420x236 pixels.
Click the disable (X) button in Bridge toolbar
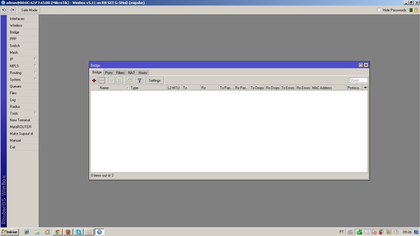click(120, 80)
